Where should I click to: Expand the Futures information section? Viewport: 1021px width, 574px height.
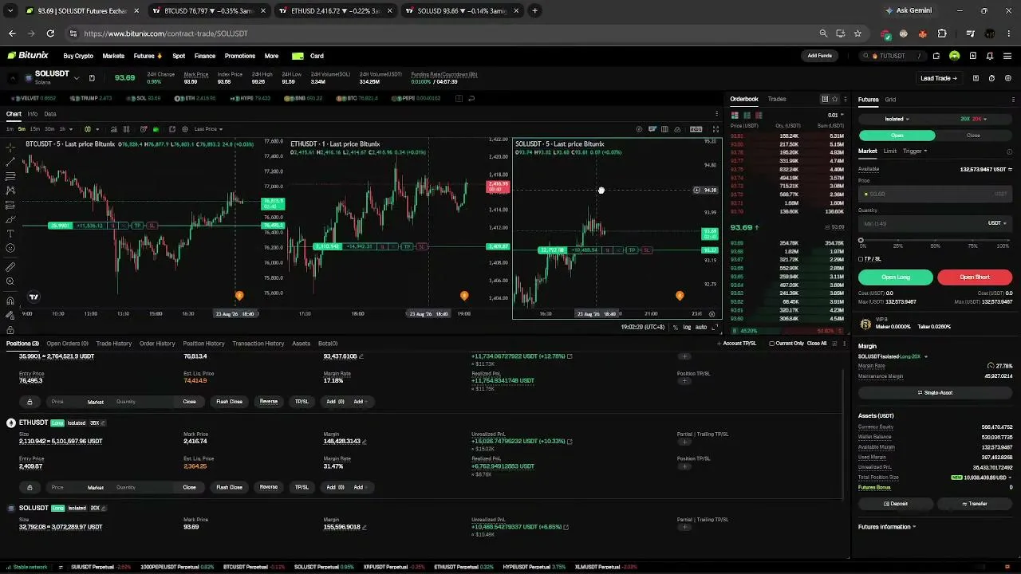[887, 527]
